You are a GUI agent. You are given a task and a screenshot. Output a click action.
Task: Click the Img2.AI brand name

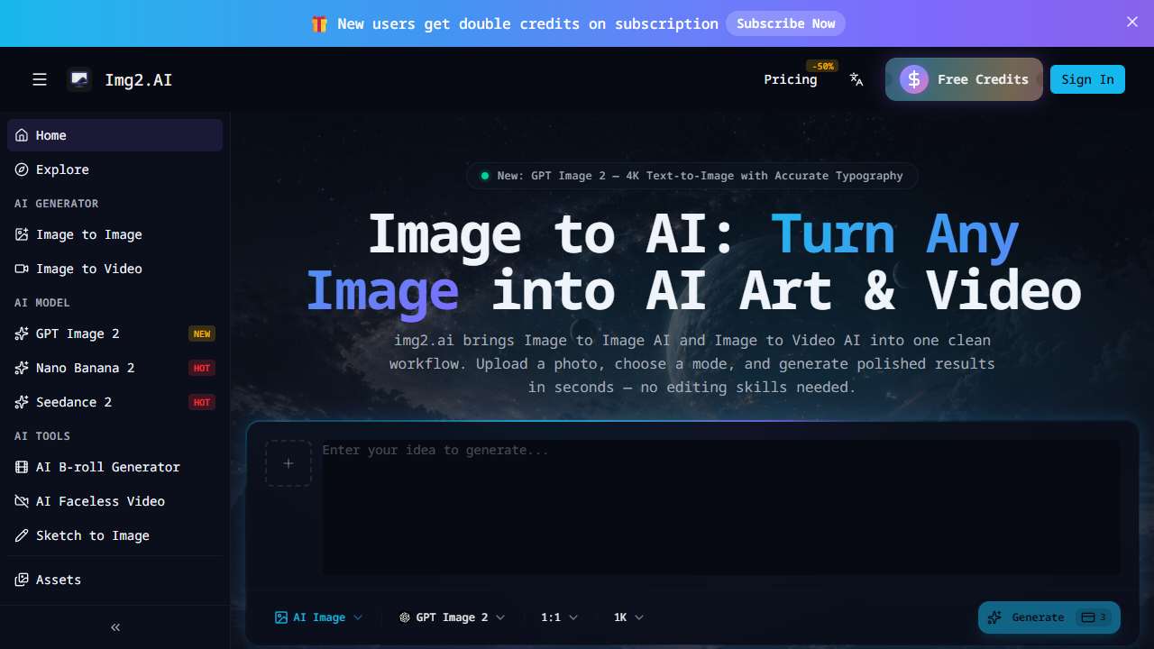pyautogui.click(x=138, y=79)
